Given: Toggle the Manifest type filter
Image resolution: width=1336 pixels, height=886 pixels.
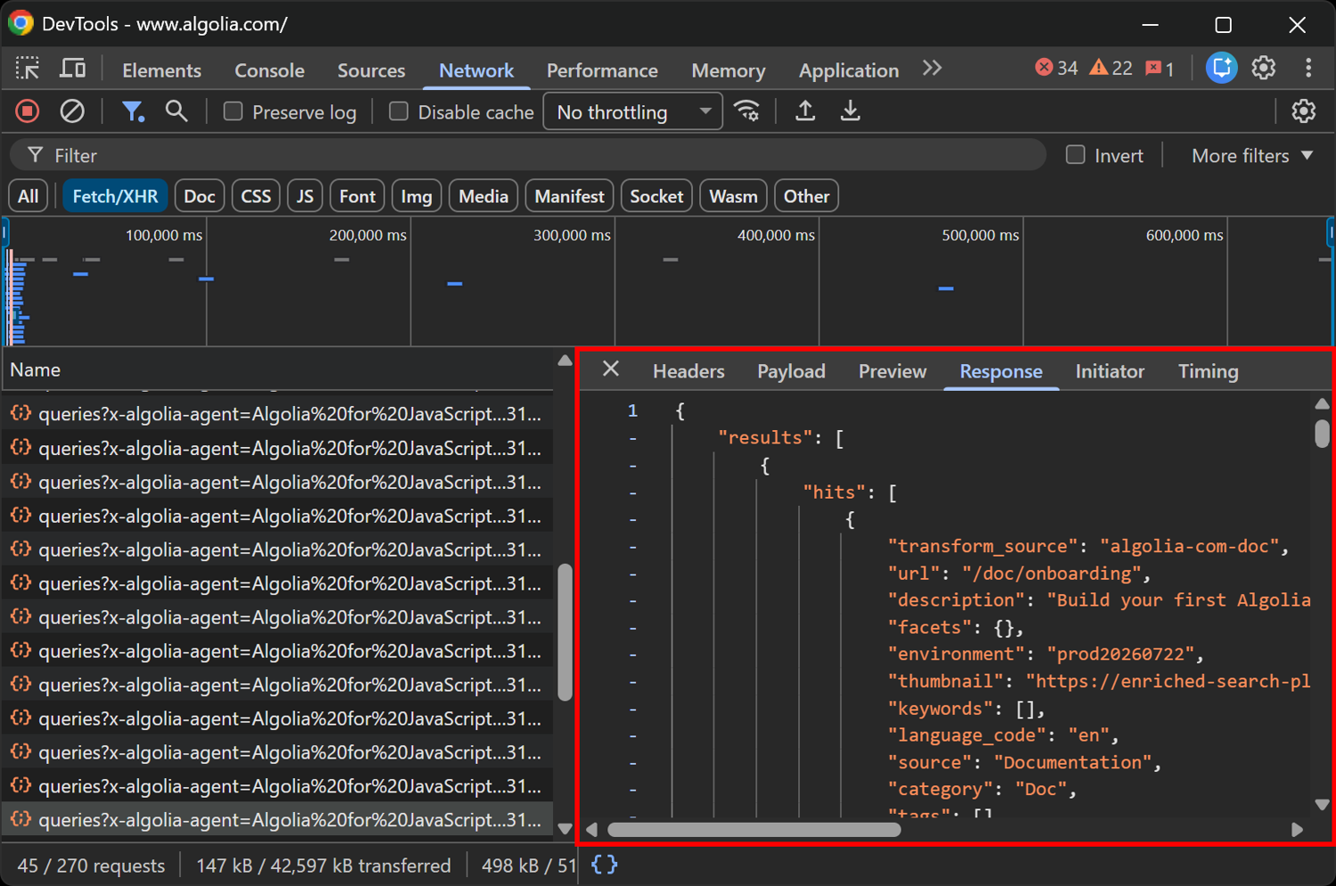Looking at the screenshot, I should pyautogui.click(x=569, y=196).
